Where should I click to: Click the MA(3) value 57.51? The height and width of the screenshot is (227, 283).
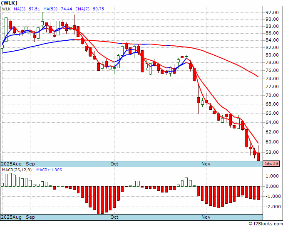click(x=35, y=9)
